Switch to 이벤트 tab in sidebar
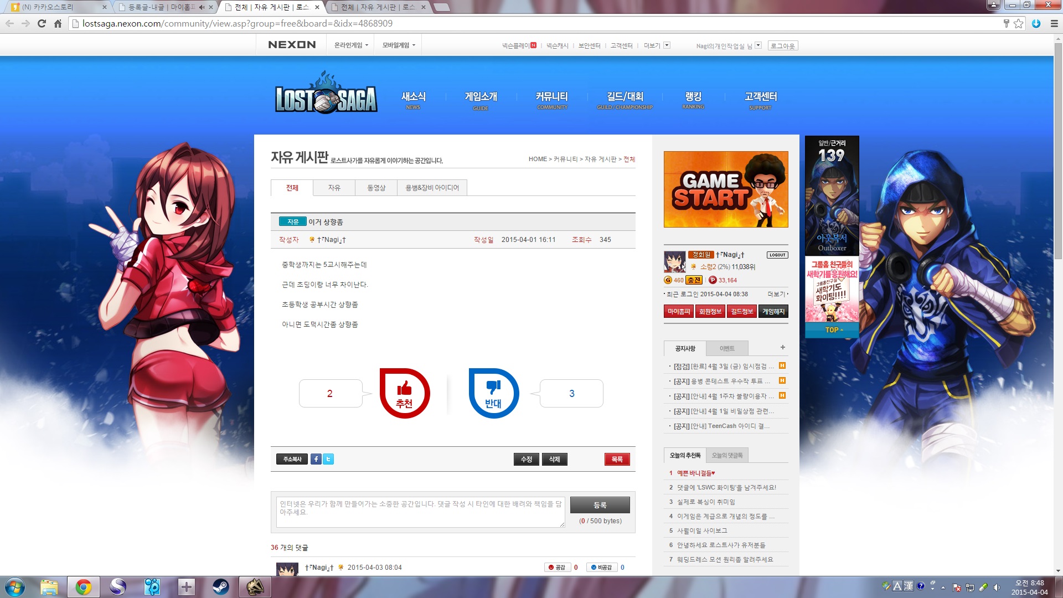Viewport: 1063px width, 598px height. pos(727,348)
